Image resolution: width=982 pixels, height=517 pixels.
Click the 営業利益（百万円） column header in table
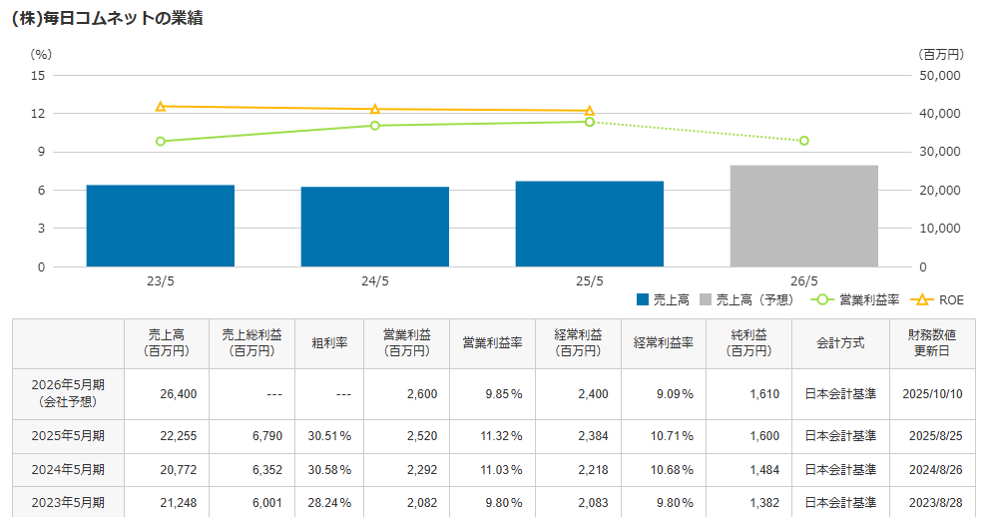[x=406, y=342]
